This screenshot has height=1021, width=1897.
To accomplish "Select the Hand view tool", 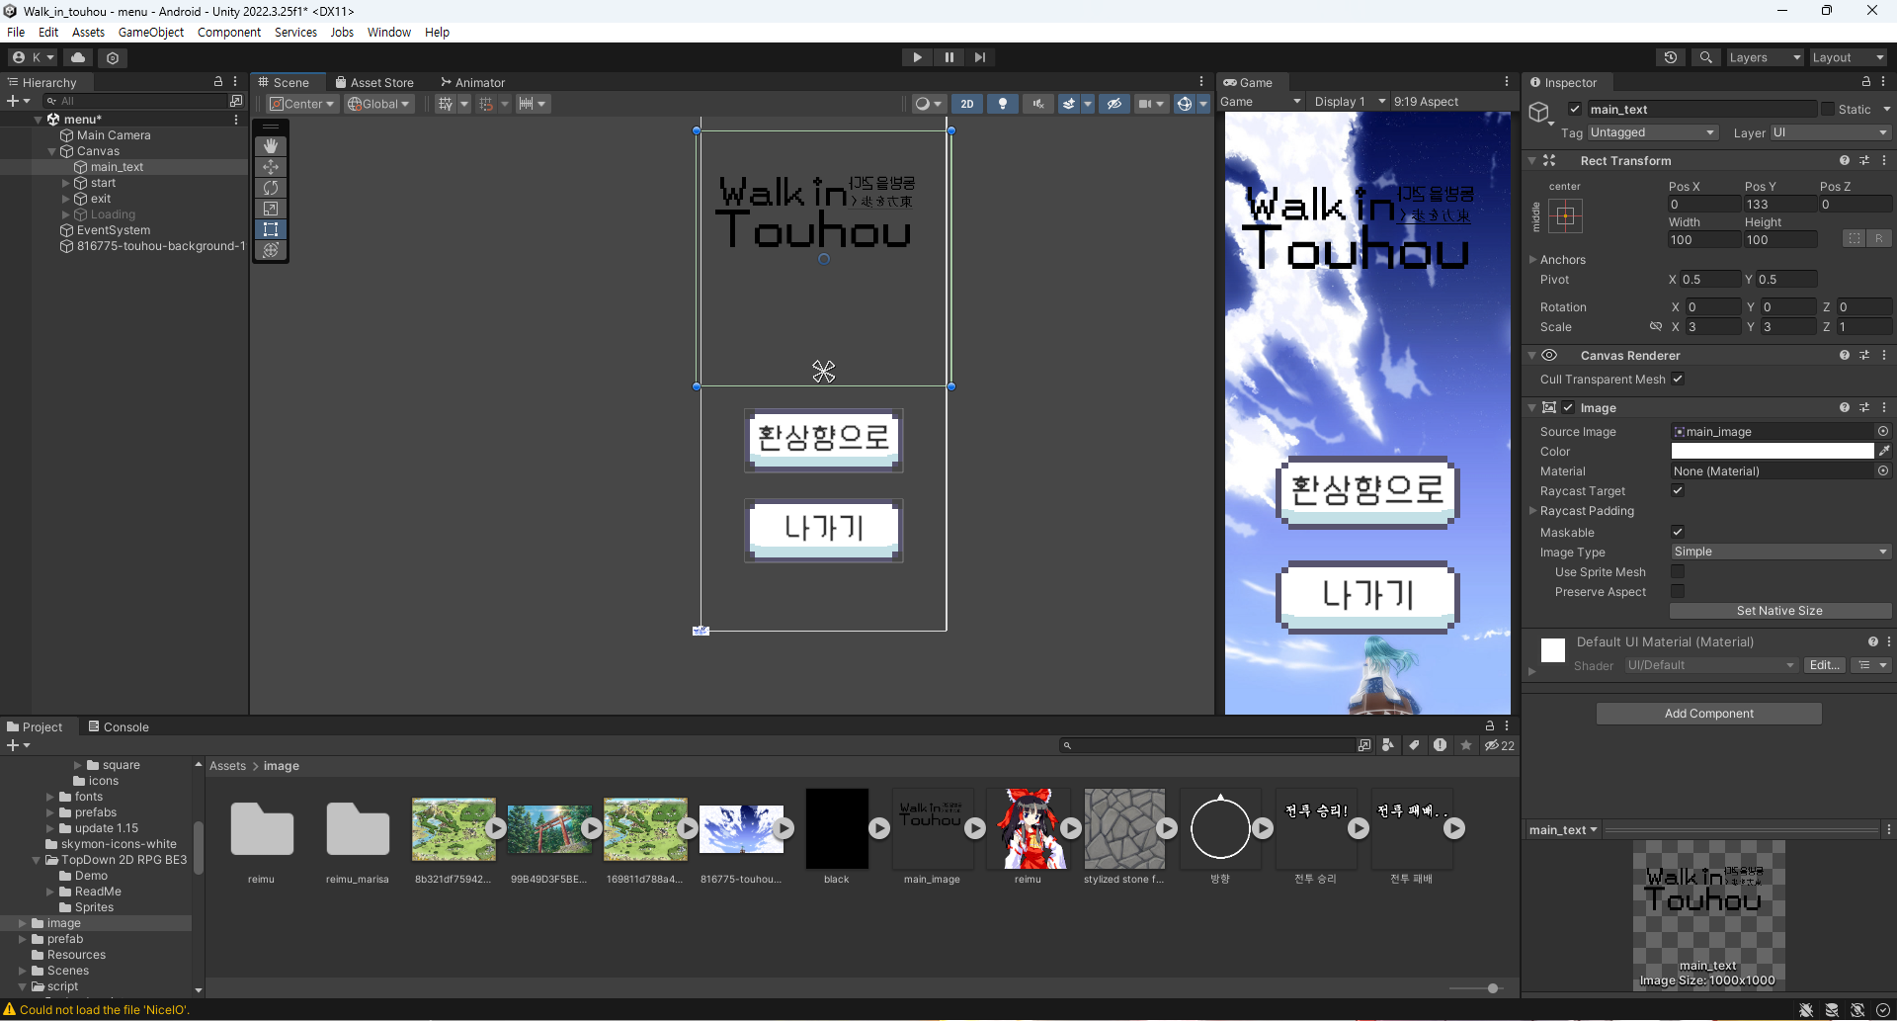I will [271, 146].
